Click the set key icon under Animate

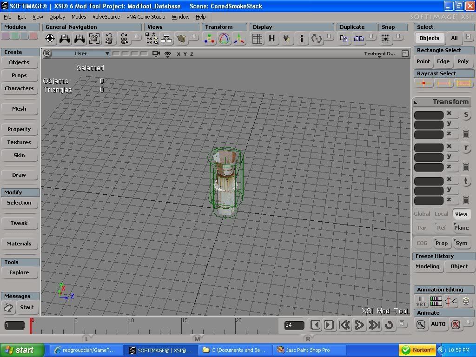[x=421, y=324]
